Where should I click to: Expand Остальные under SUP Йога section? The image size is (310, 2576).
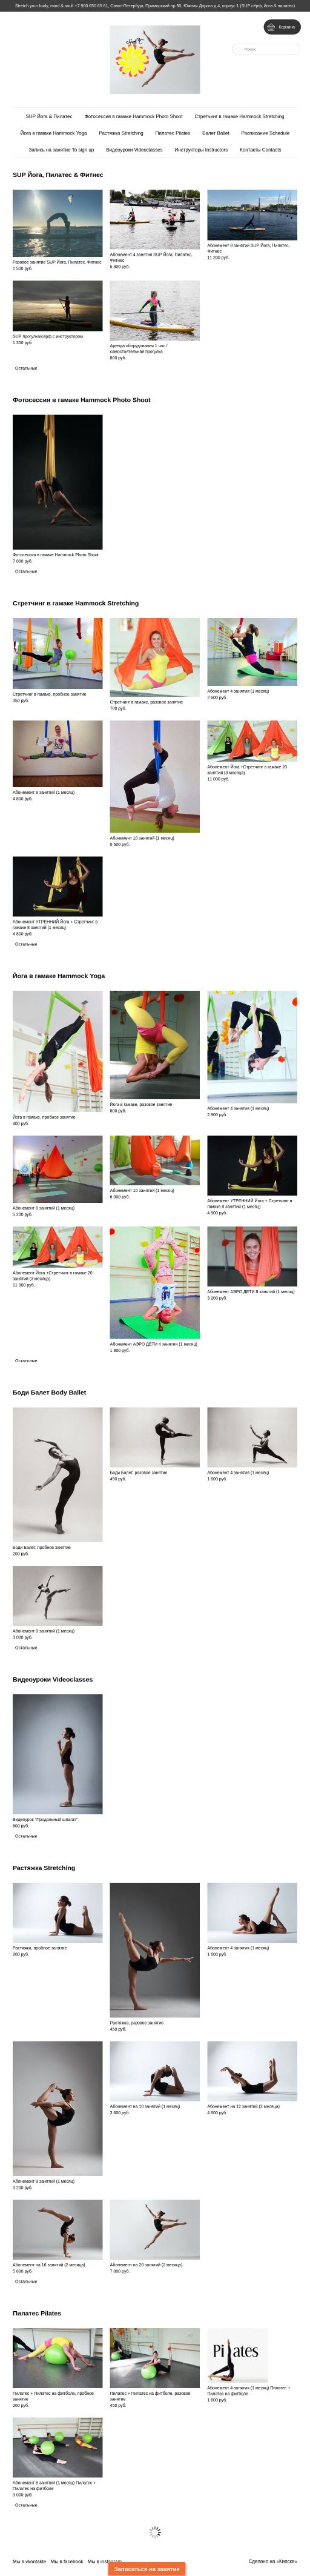click(x=26, y=368)
